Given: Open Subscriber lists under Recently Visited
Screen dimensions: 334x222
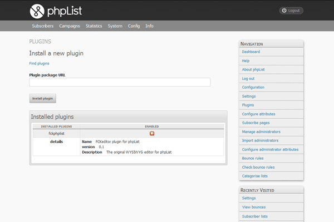Looking at the screenshot, I should click(255, 216).
